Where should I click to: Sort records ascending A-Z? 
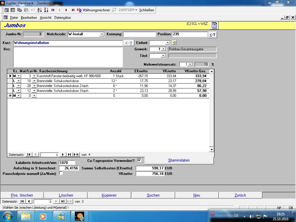coord(39,10)
